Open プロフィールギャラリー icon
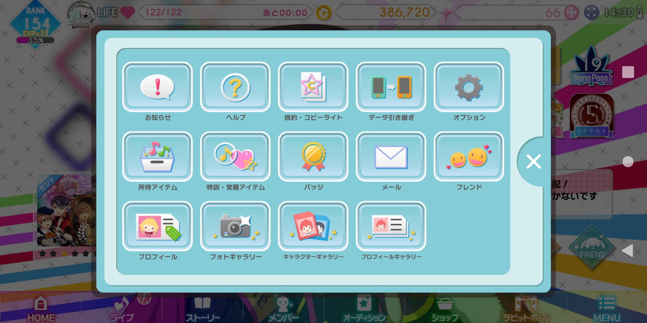The width and height of the screenshot is (647, 323). tap(391, 226)
